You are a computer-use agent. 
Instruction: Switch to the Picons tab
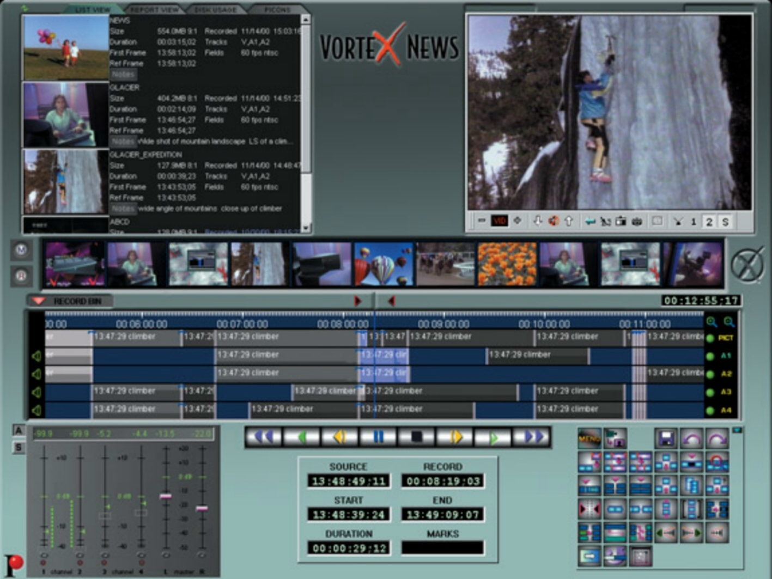coord(278,9)
